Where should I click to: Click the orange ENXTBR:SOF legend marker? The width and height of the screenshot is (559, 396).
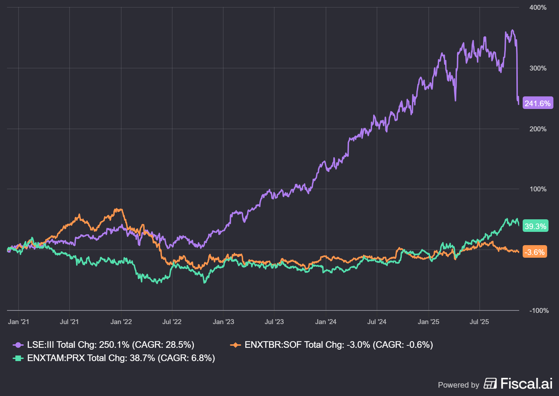point(235,345)
